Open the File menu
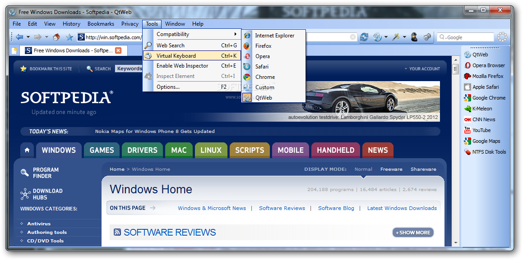This screenshot has width=523, height=260. (x=17, y=23)
